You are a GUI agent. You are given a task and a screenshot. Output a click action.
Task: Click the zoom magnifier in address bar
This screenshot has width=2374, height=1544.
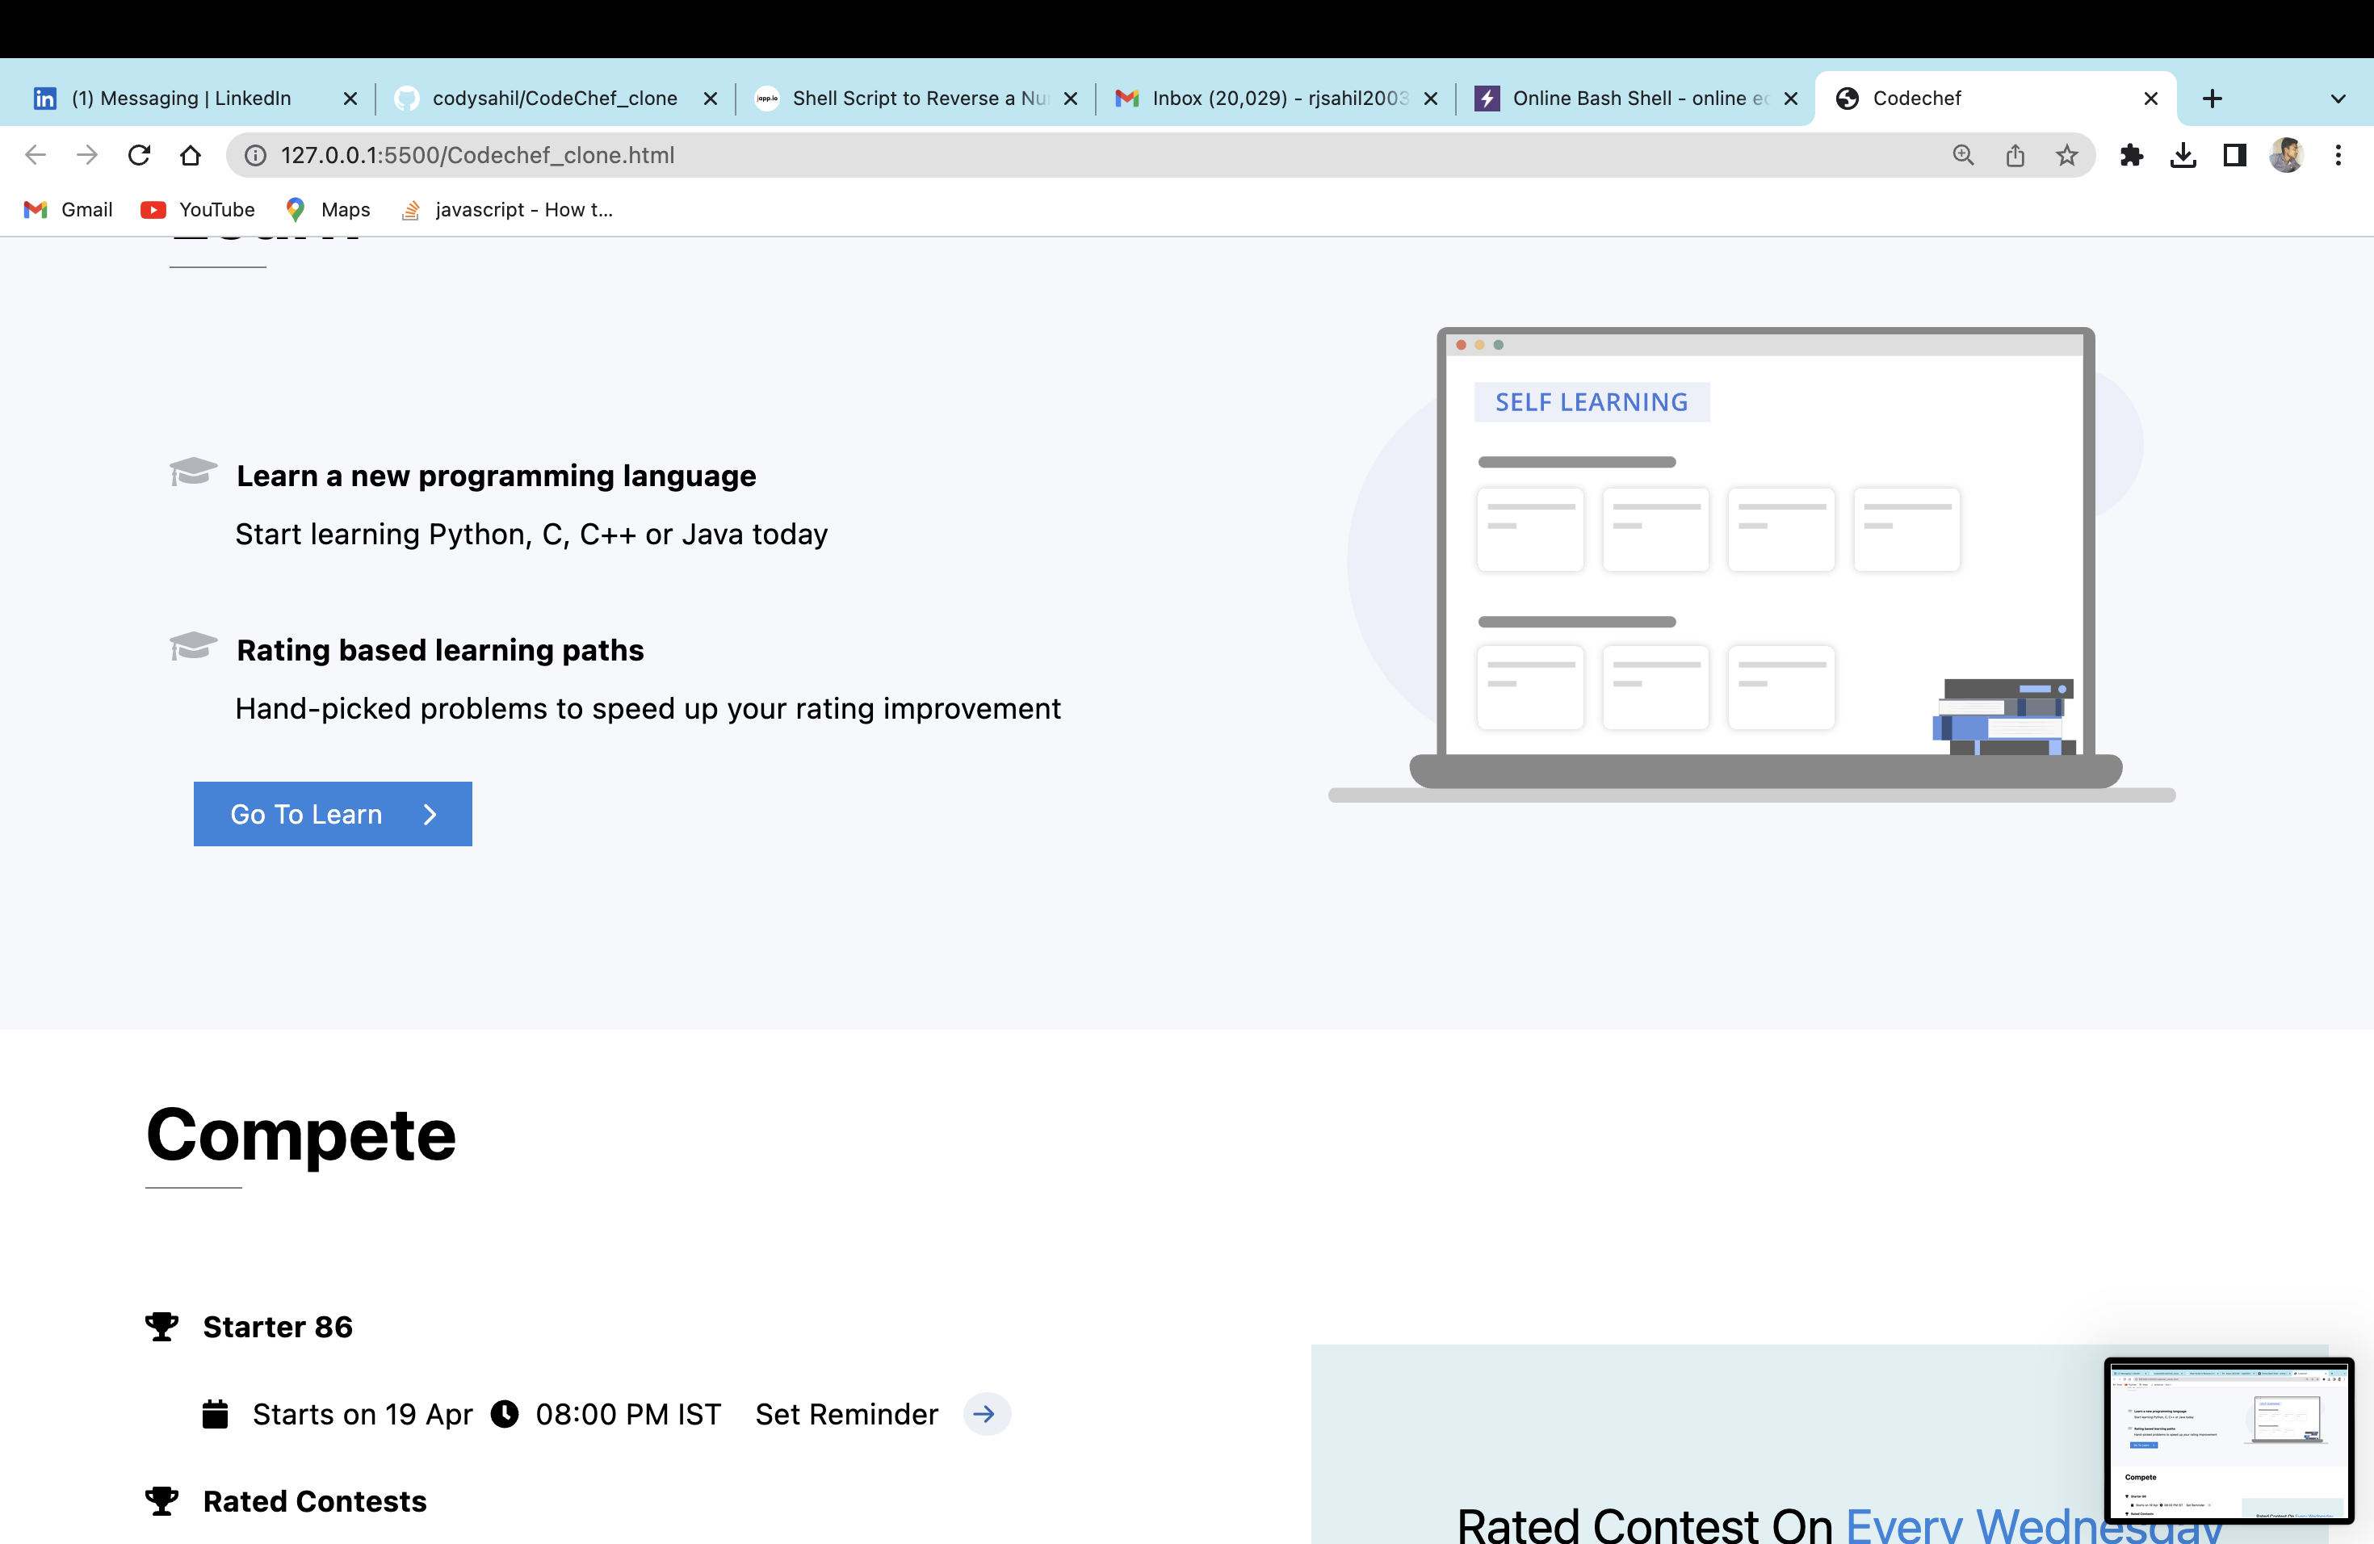(x=1963, y=154)
